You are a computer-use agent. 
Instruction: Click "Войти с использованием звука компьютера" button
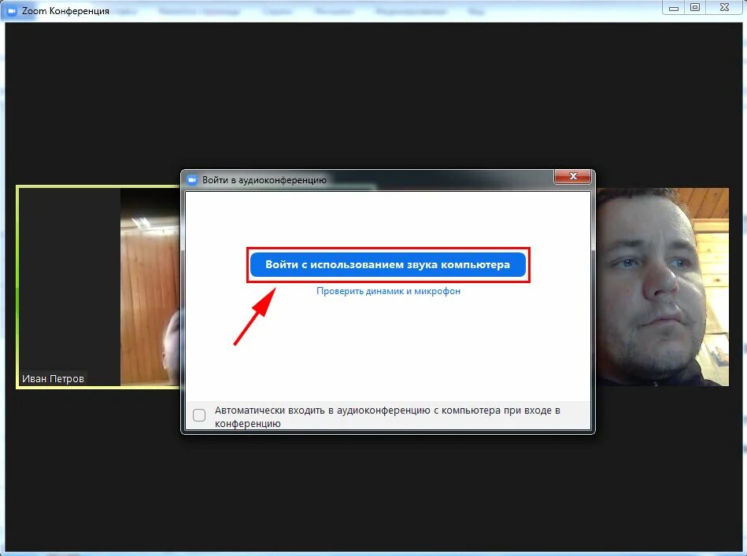[x=388, y=265]
